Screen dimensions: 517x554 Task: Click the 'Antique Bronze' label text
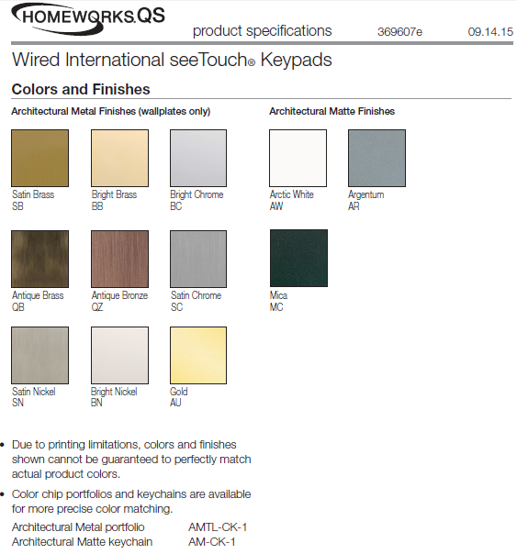(x=120, y=295)
